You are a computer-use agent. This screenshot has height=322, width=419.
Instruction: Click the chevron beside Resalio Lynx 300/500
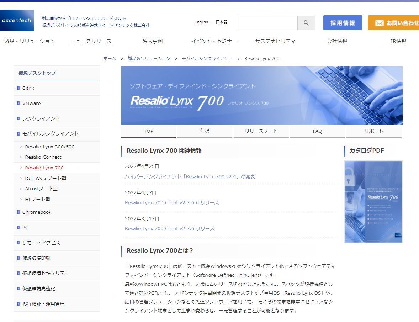[21, 147]
